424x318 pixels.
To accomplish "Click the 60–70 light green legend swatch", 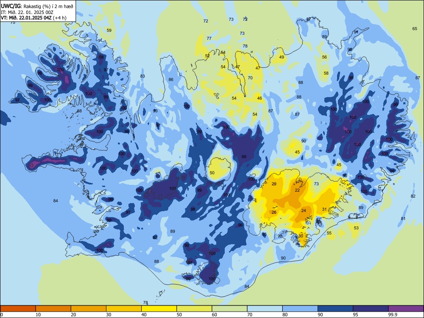I will [229, 309].
